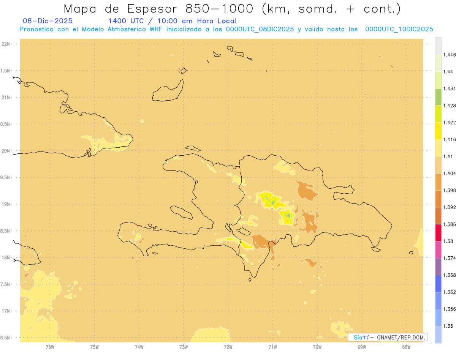The image size is (456, 352).
Task: Select the date label '08-Dic-2025'
Action: tap(47, 21)
